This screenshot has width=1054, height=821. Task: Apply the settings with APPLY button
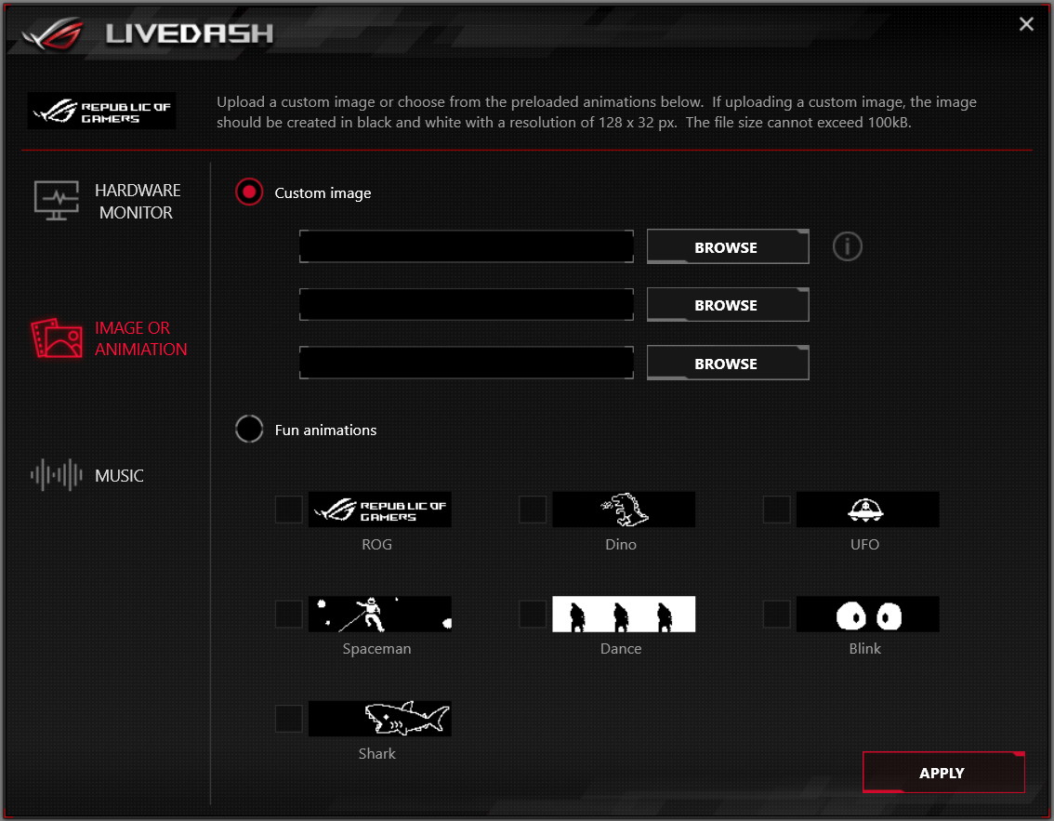943,772
